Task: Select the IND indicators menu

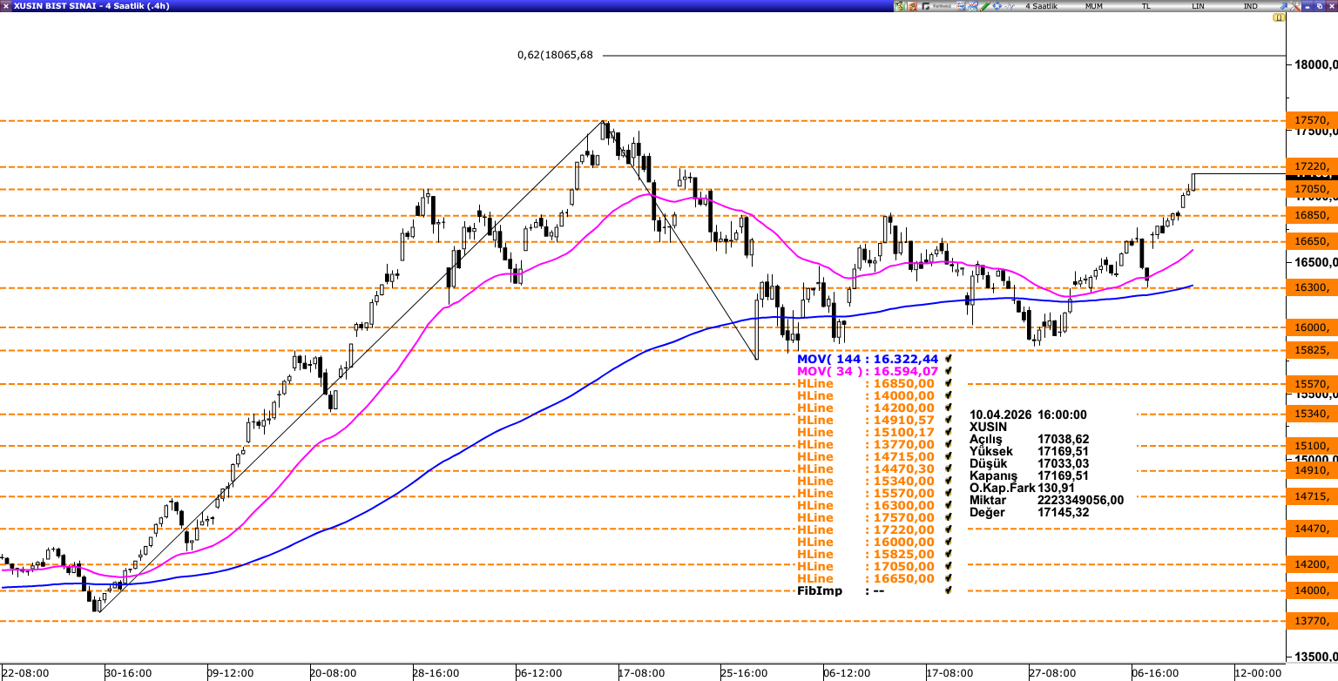Action: tap(1251, 6)
